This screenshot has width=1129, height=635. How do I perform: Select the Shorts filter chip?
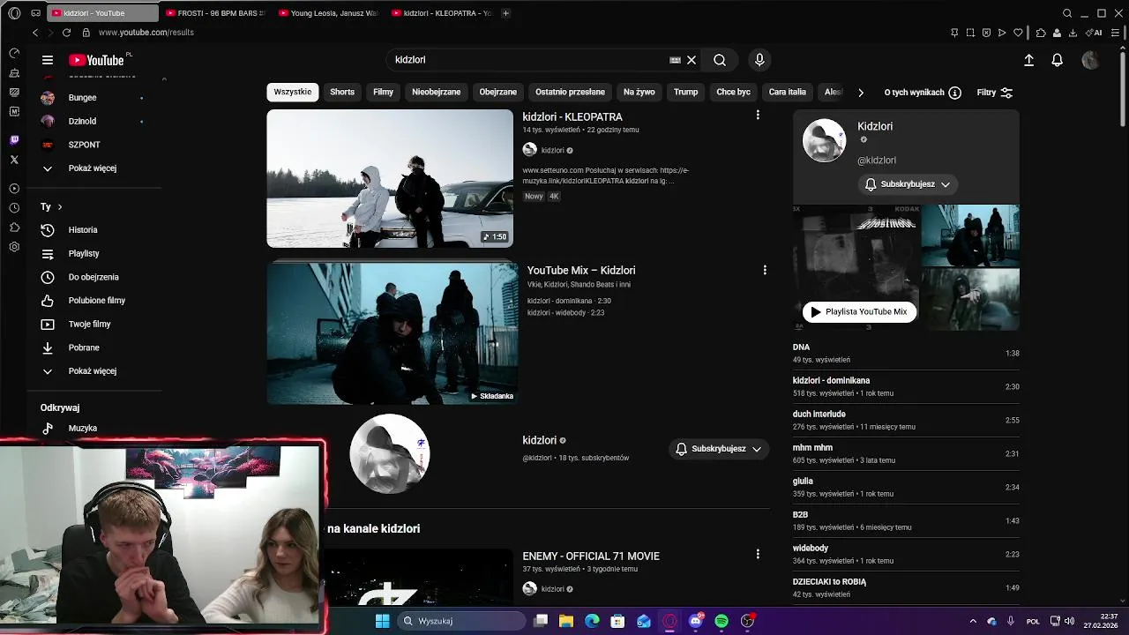coord(342,92)
